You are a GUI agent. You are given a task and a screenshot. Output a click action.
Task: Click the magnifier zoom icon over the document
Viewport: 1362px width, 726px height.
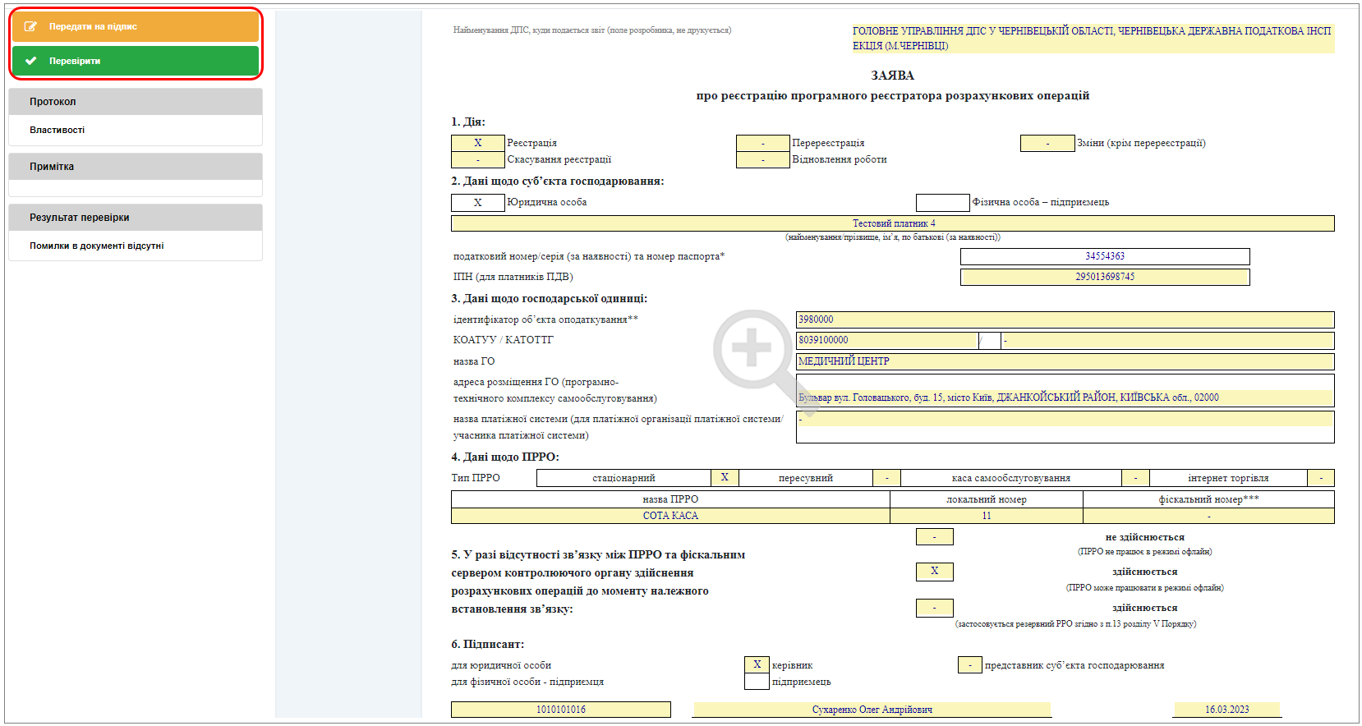[x=754, y=351]
